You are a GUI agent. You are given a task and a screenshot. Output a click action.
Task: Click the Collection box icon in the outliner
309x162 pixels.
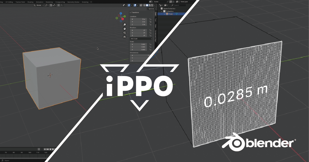[164, 11]
